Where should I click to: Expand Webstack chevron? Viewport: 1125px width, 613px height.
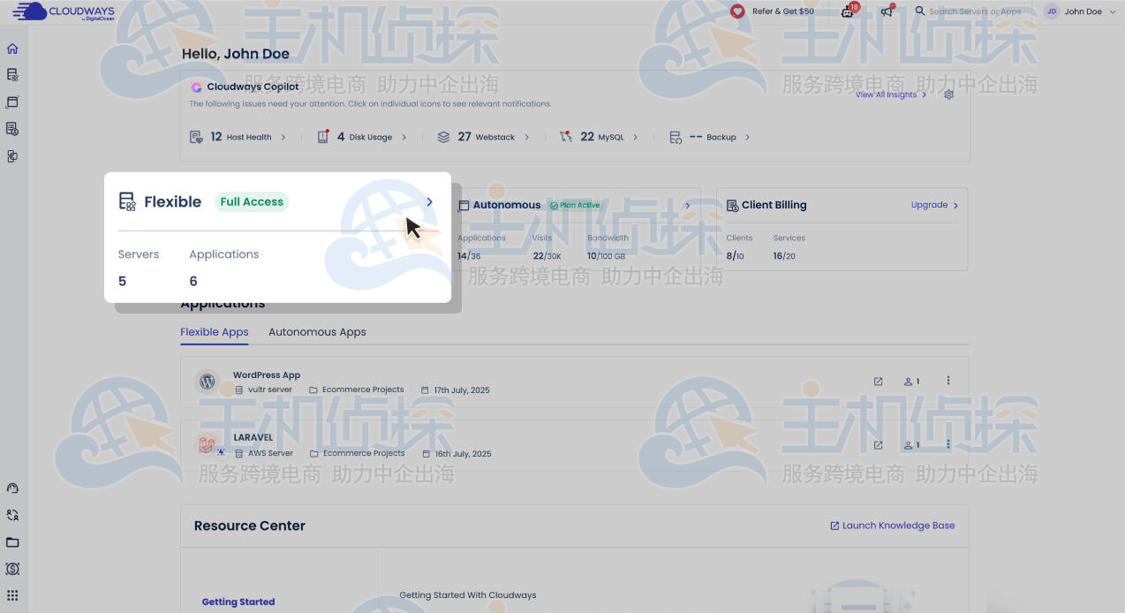coord(527,137)
